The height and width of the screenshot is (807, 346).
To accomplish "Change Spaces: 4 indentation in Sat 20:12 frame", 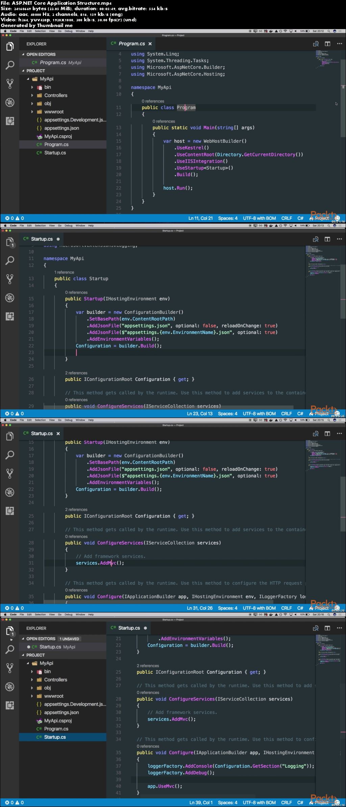I will 228,218.
